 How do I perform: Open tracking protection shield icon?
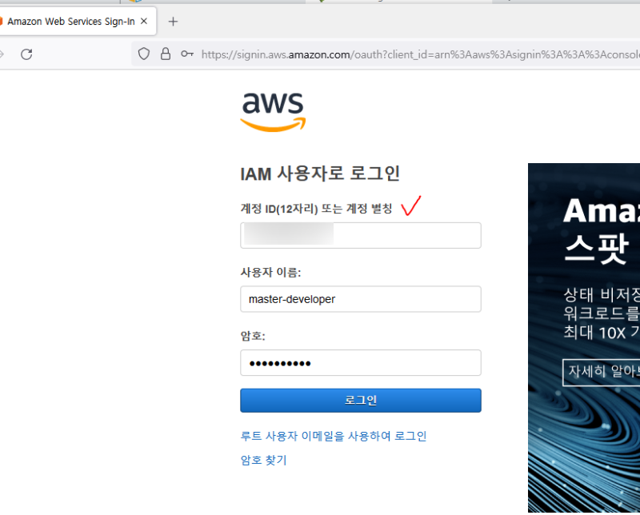pyautogui.click(x=144, y=54)
